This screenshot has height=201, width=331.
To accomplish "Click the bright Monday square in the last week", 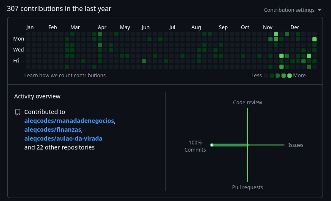I will coord(314,39).
